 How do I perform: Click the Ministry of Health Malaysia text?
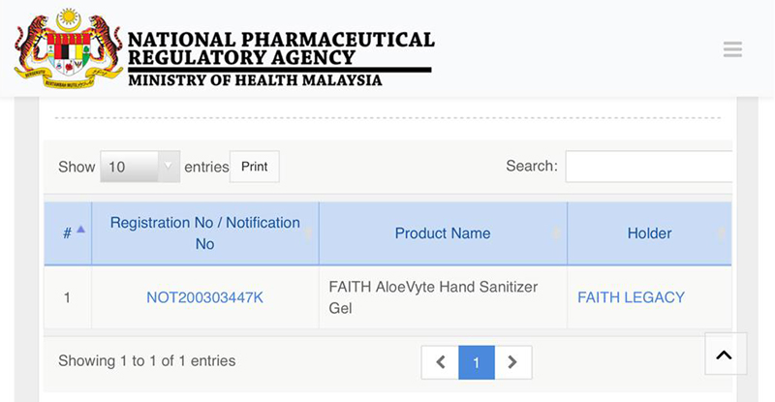pyautogui.click(x=255, y=80)
